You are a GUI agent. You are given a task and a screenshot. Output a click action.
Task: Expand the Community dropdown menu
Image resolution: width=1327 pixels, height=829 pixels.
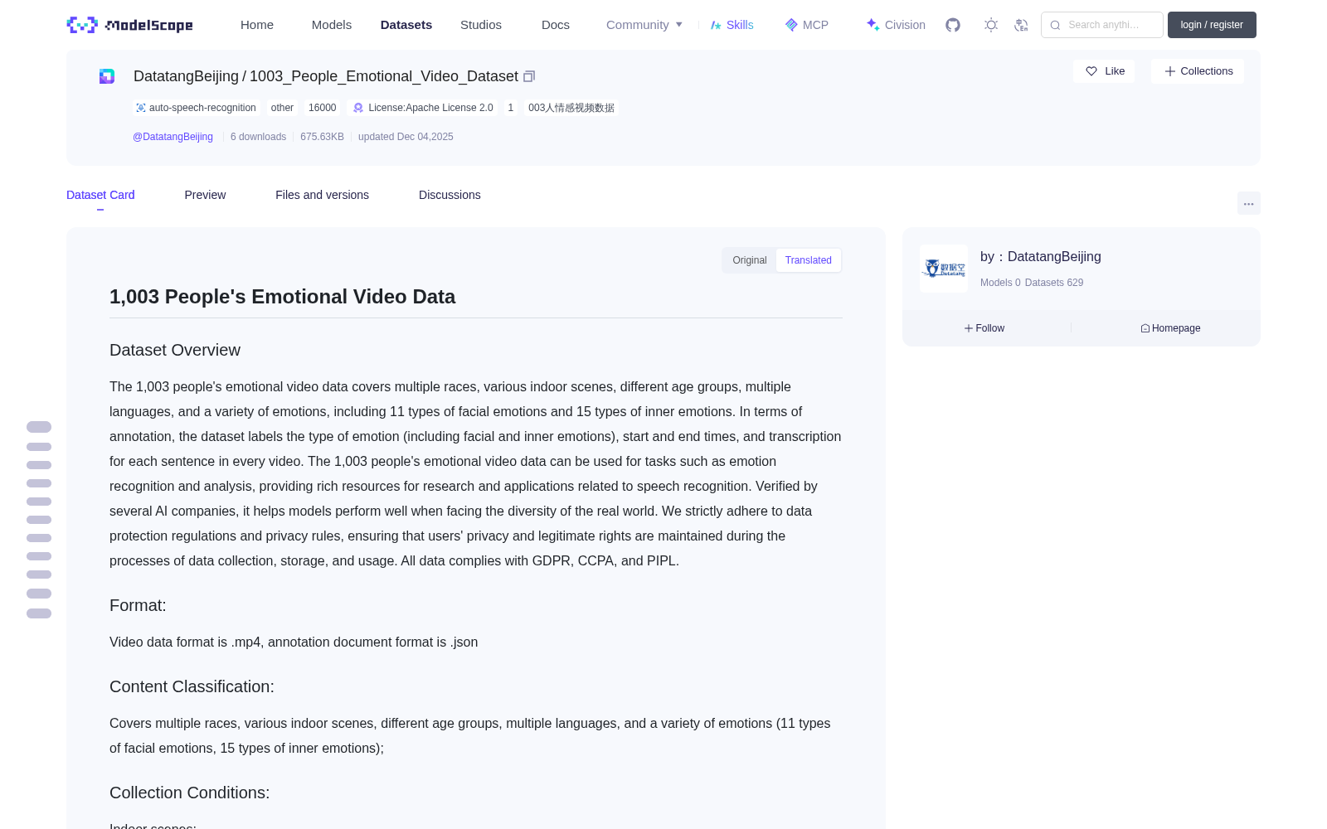[644, 25]
